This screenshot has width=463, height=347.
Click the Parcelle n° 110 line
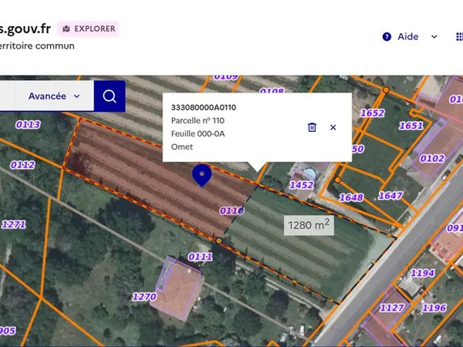(198, 120)
